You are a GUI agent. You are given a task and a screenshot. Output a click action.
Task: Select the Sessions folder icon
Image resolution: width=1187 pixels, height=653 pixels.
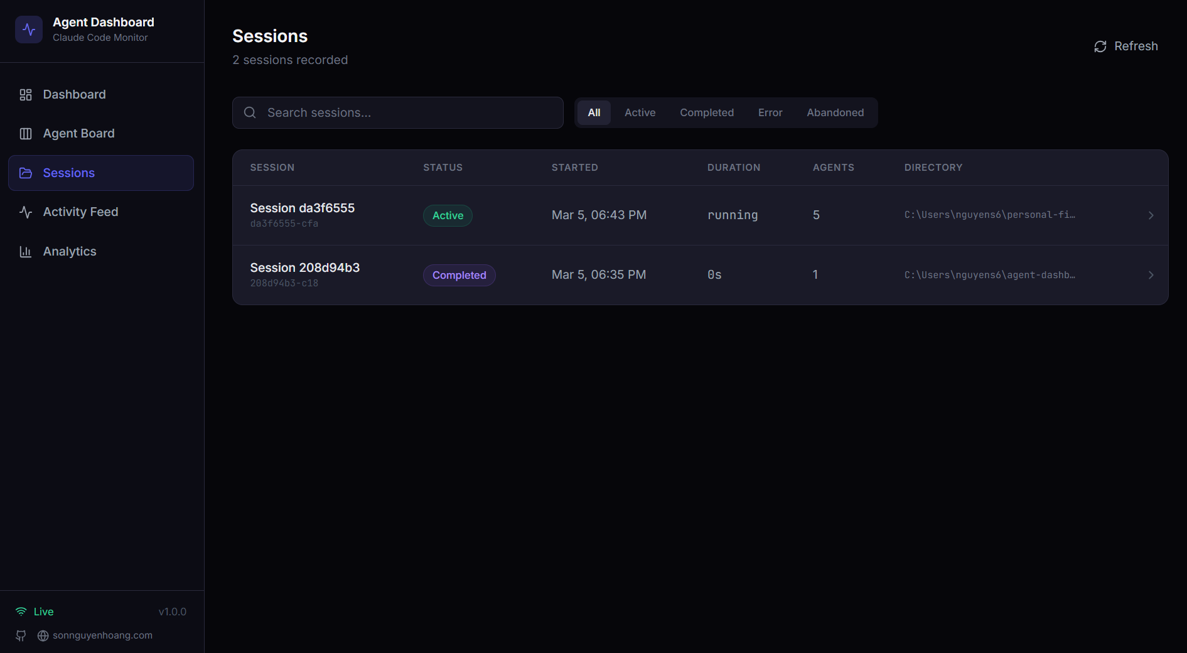pos(26,173)
